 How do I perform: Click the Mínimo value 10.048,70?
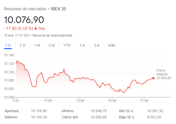tap(99, 111)
